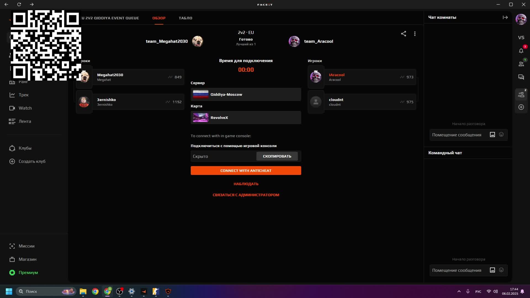Click НАБЛЮДАТЬ link
This screenshot has height=298, width=530.
click(246, 184)
